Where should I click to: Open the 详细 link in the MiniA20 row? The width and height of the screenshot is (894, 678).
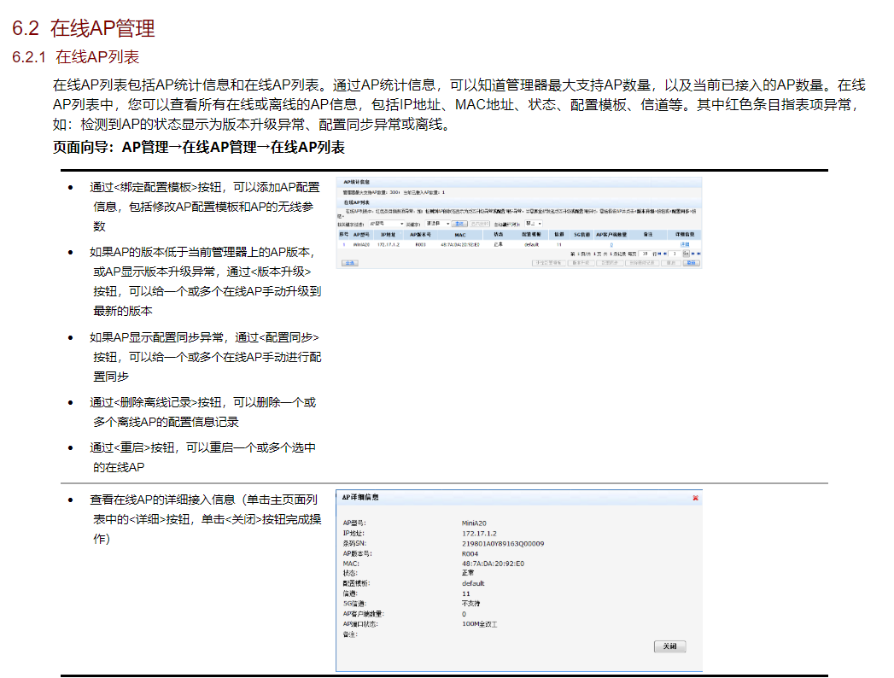click(685, 244)
